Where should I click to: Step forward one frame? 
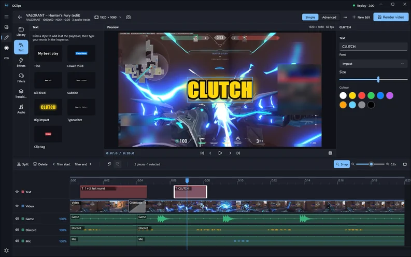[x=230, y=153]
